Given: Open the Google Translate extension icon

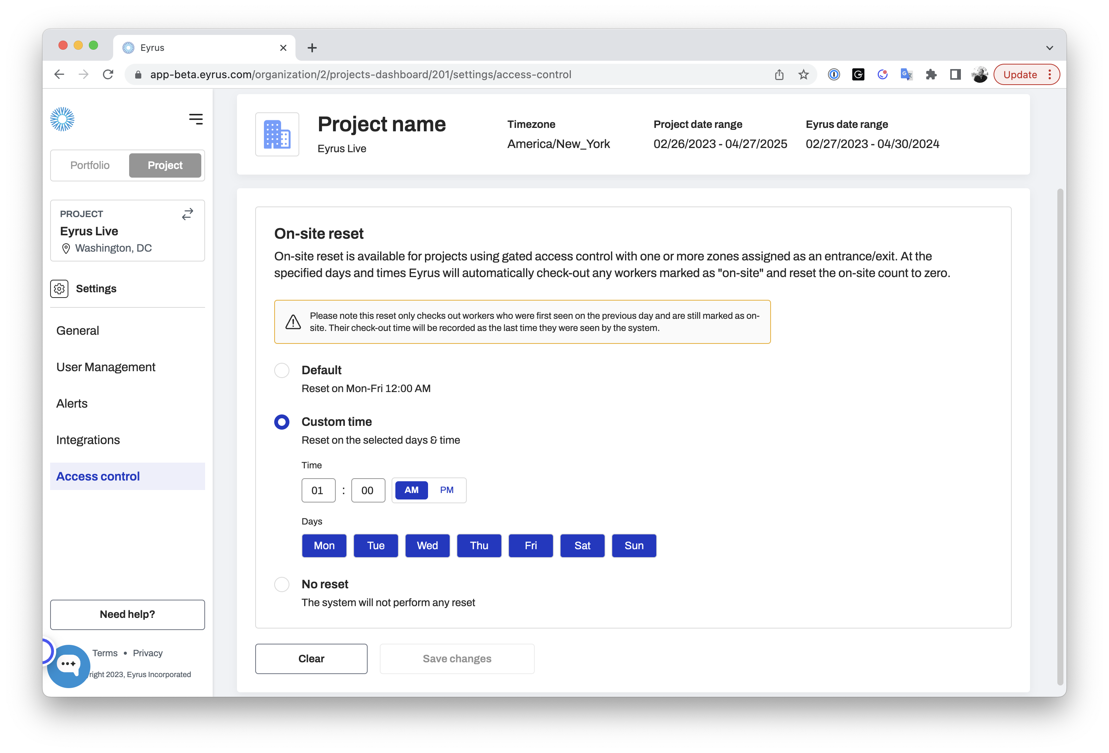Looking at the screenshot, I should tap(907, 74).
